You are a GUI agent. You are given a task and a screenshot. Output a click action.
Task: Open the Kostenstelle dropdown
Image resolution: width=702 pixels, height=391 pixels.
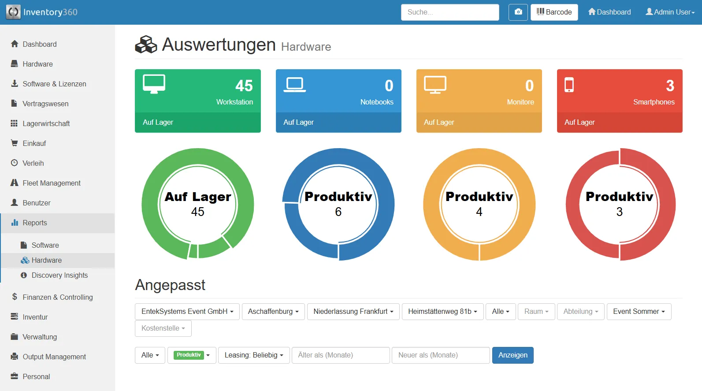pyautogui.click(x=163, y=328)
